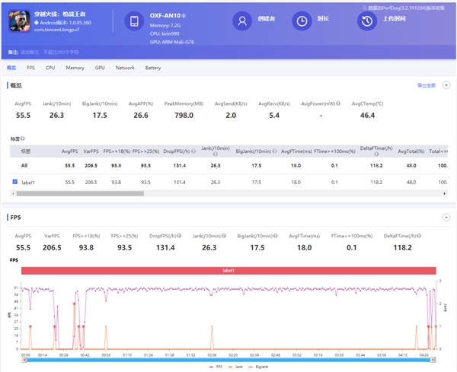Image resolution: width=457 pixels, height=372 pixels.
Task: Switch to the Memory tab
Action: (75, 68)
